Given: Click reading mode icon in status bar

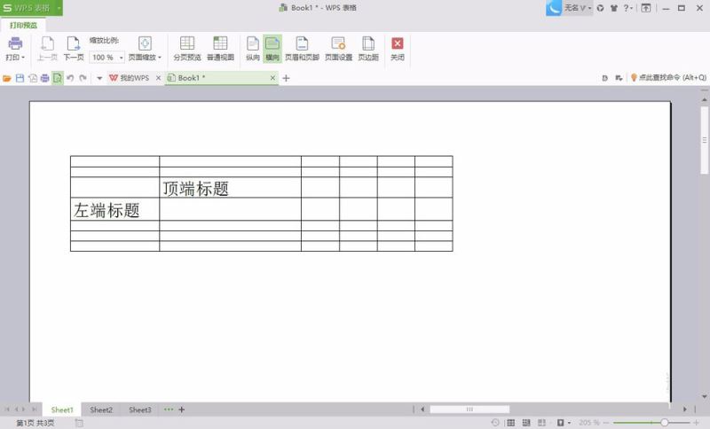Looking at the screenshot, I should point(561,423).
